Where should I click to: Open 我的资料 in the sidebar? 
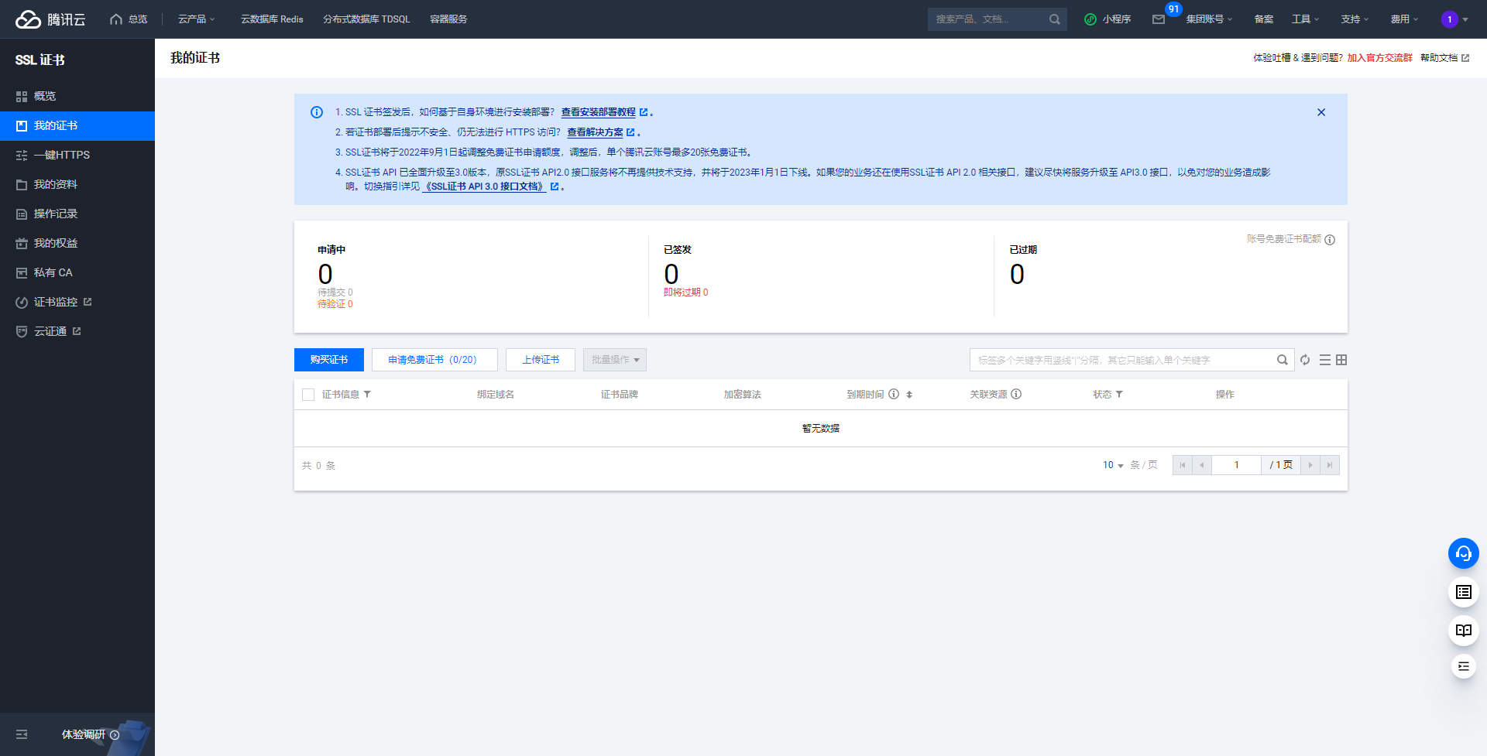pyautogui.click(x=77, y=184)
